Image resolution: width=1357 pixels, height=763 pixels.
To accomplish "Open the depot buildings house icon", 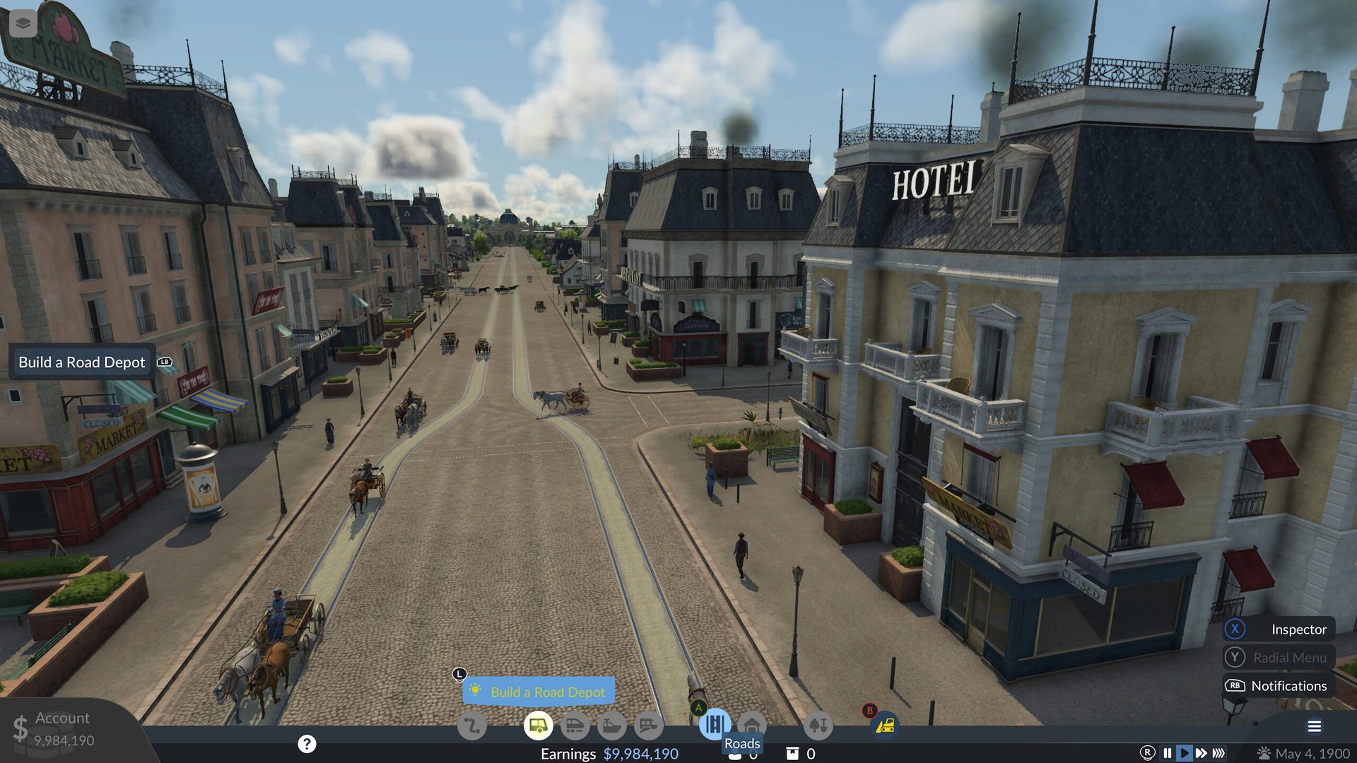I will pos(752,726).
